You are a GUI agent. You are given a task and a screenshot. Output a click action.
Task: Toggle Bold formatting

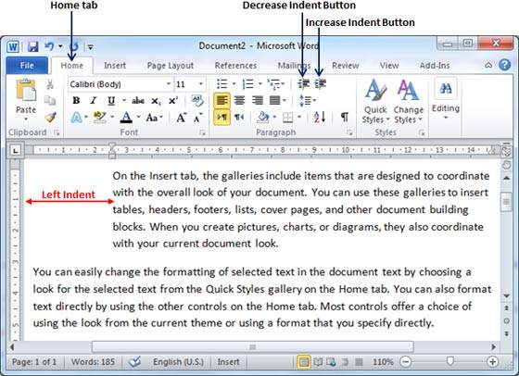pos(76,101)
